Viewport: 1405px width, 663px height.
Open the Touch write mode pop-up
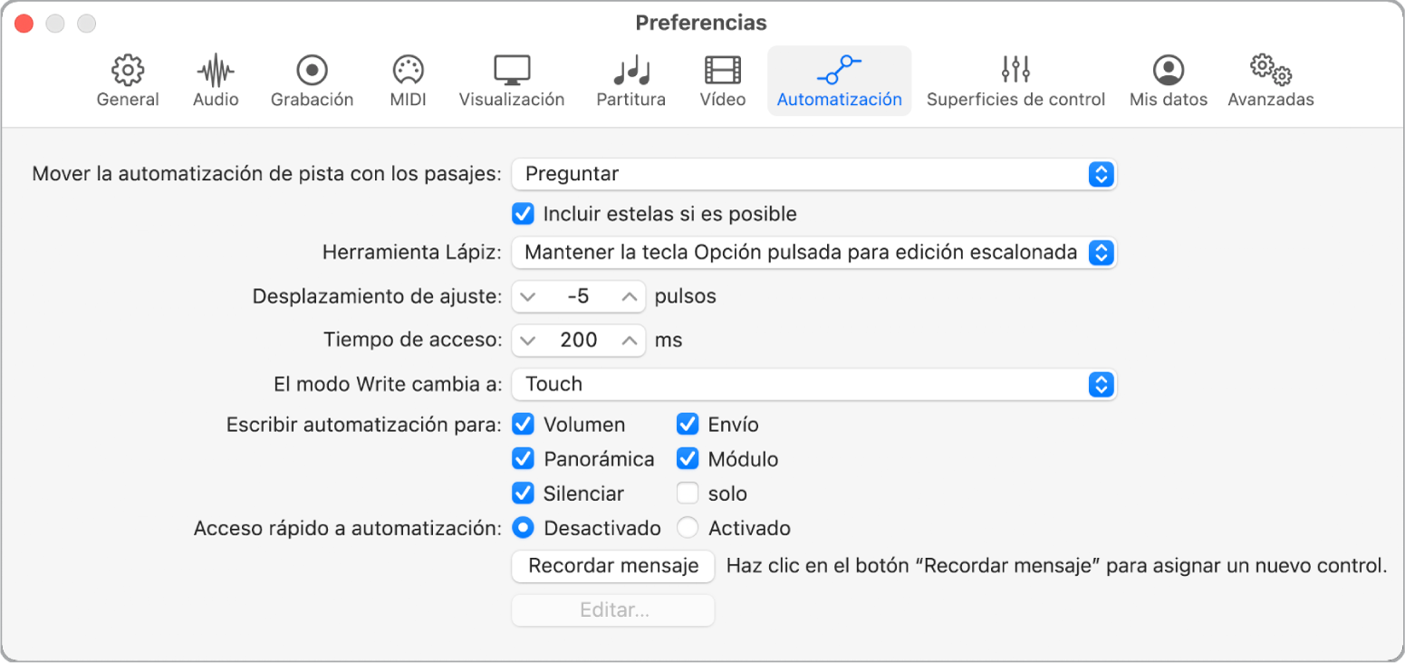(x=813, y=384)
